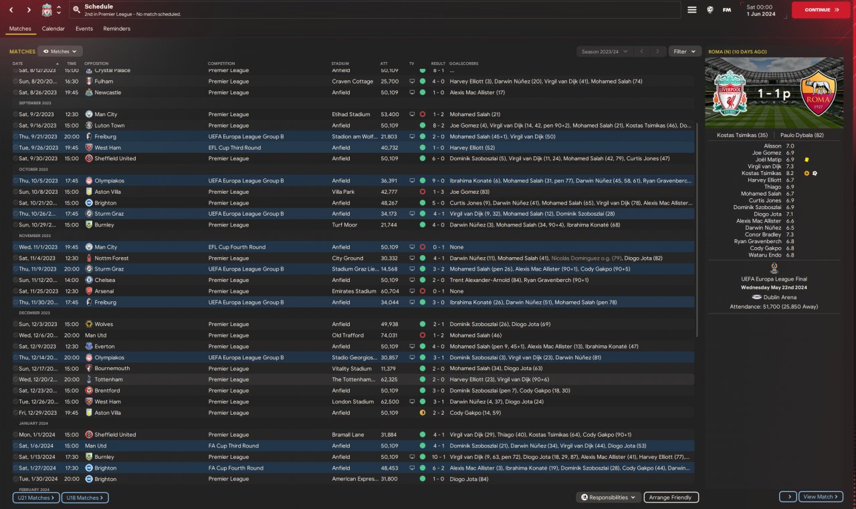Click the TV icon on the Everton row
The width and height of the screenshot is (856, 509).
click(x=412, y=347)
